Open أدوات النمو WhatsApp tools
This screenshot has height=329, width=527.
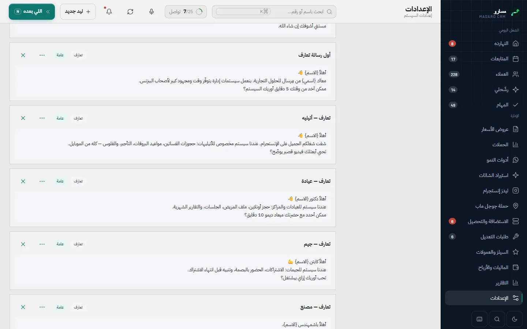click(x=484, y=160)
